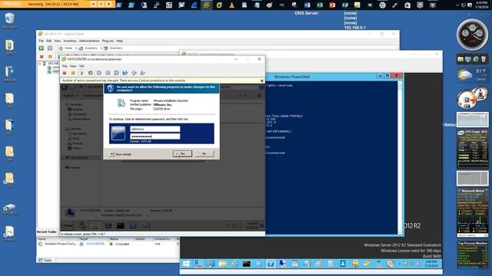Click Status column header in Recent Tasks

(114, 238)
